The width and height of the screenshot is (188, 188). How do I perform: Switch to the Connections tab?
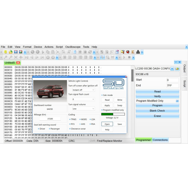tap(160, 140)
